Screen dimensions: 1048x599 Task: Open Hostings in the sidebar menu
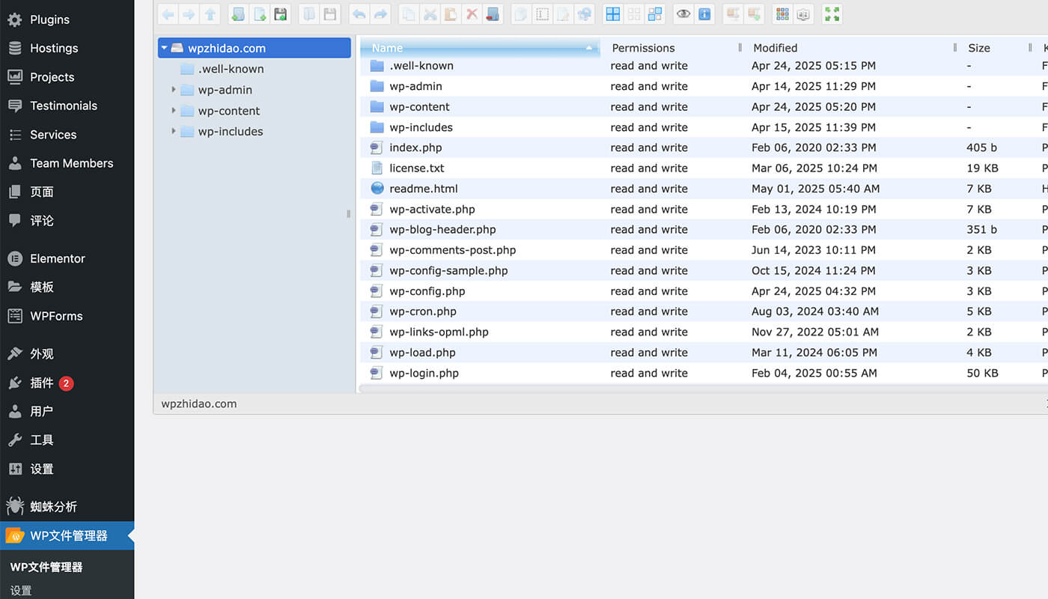pos(67,48)
